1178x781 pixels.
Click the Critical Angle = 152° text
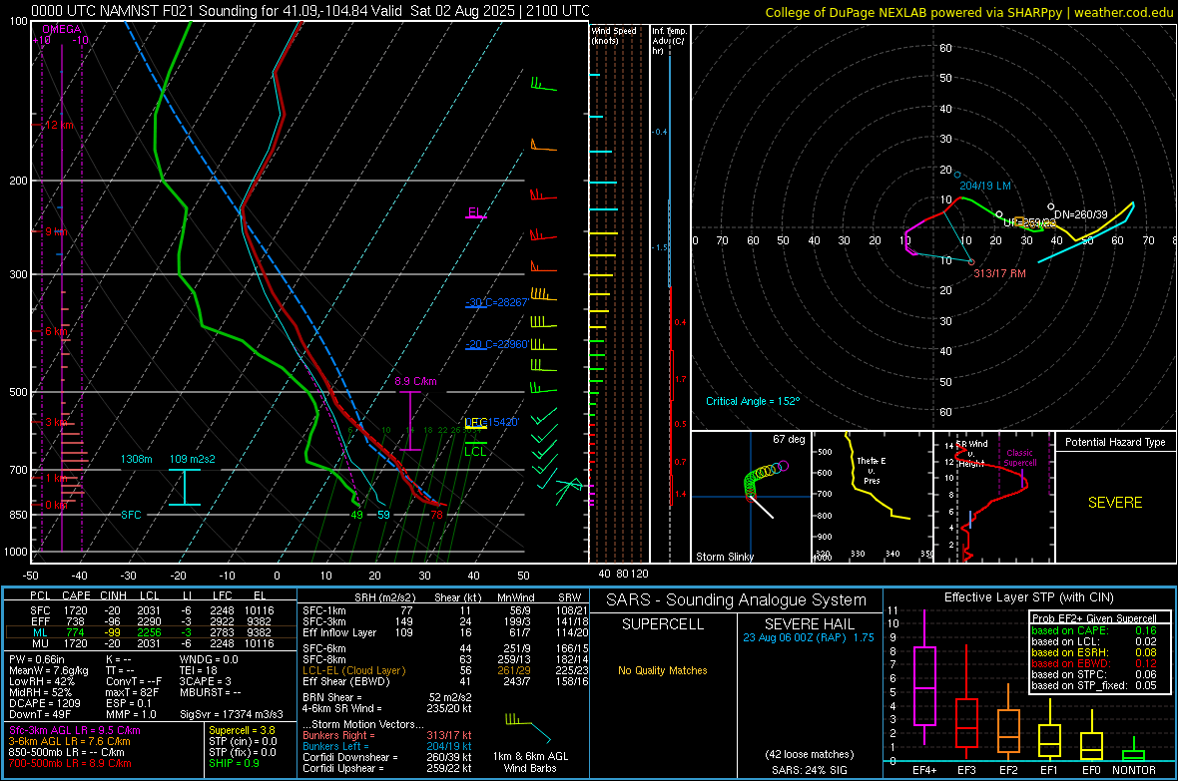[x=752, y=401]
